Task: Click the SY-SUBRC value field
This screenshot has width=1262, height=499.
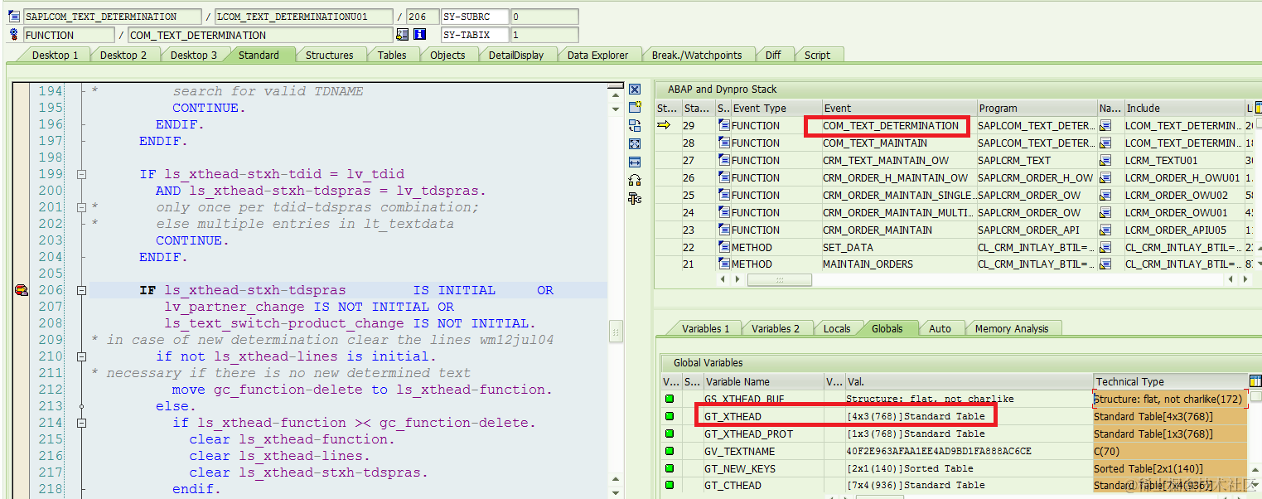Action: [544, 17]
